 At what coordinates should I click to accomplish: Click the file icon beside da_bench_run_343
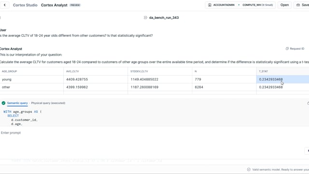(145, 17)
